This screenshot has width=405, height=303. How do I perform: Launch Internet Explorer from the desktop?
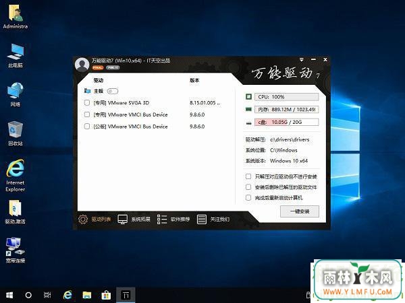[16, 175]
